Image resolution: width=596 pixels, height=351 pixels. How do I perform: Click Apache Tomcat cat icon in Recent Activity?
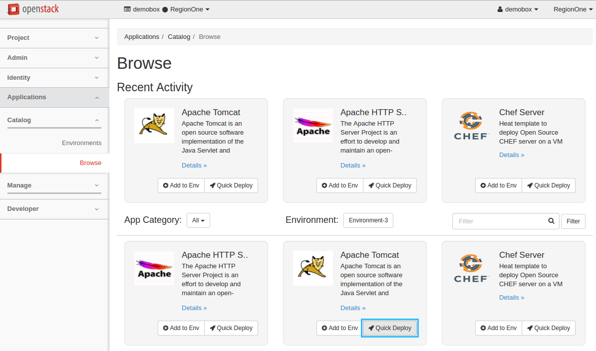(x=154, y=126)
